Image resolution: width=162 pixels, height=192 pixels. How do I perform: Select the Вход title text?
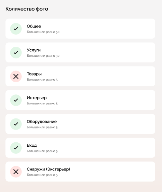click(x=32, y=145)
